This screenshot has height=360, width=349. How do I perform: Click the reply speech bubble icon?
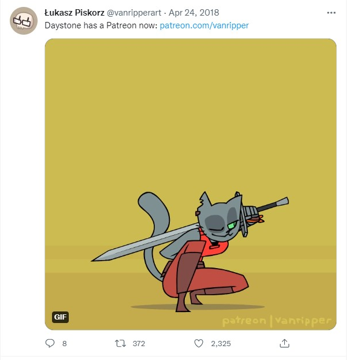click(x=49, y=343)
